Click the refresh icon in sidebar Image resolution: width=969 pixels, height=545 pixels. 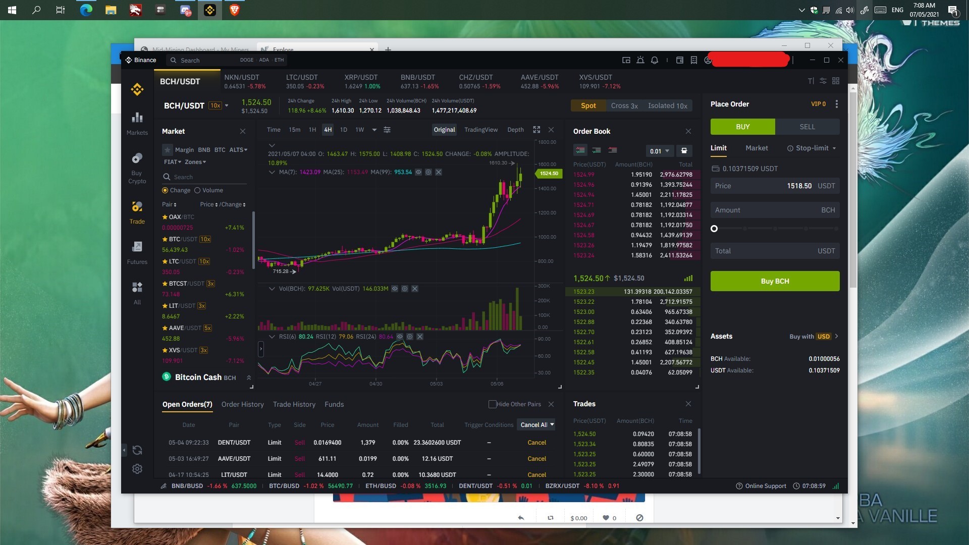[x=137, y=450]
